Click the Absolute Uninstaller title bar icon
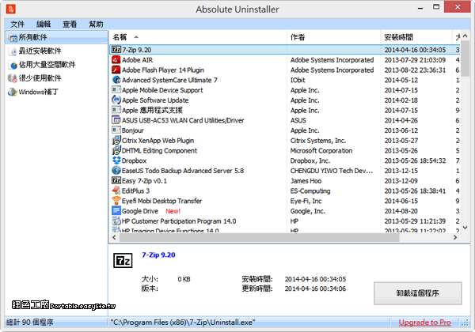Screen dimensions: 475x332 pos(10,9)
